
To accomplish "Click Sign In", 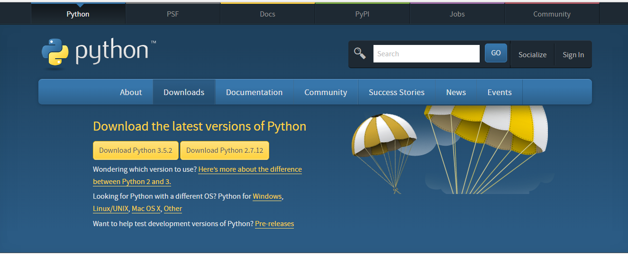I will click(573, 54).
